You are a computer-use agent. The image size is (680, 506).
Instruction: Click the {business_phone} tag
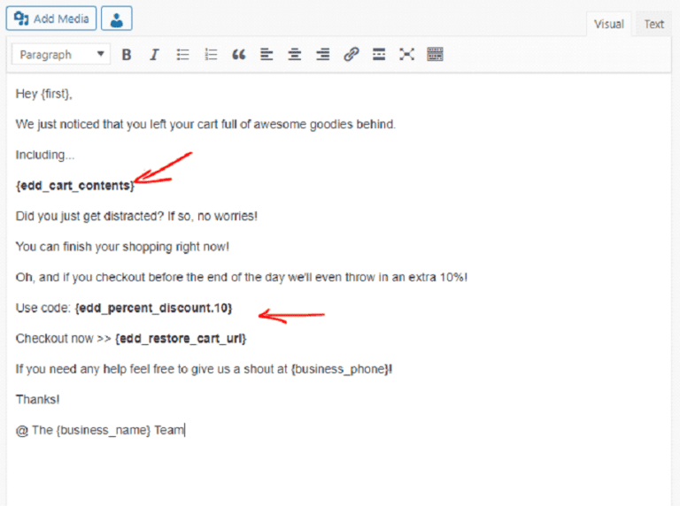340,369
